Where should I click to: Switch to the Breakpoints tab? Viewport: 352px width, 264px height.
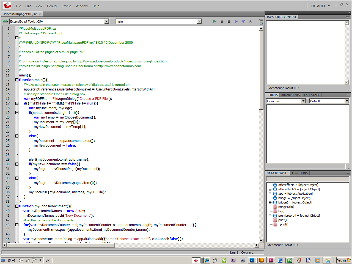click(x=290, y=95)
